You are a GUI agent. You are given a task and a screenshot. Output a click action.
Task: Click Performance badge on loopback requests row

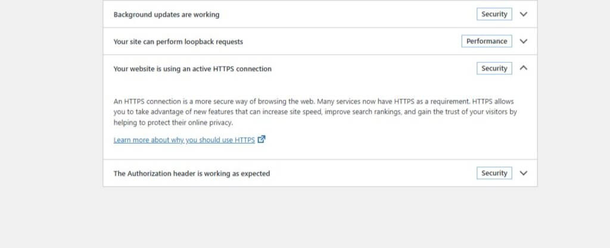(x=487, y=41)
